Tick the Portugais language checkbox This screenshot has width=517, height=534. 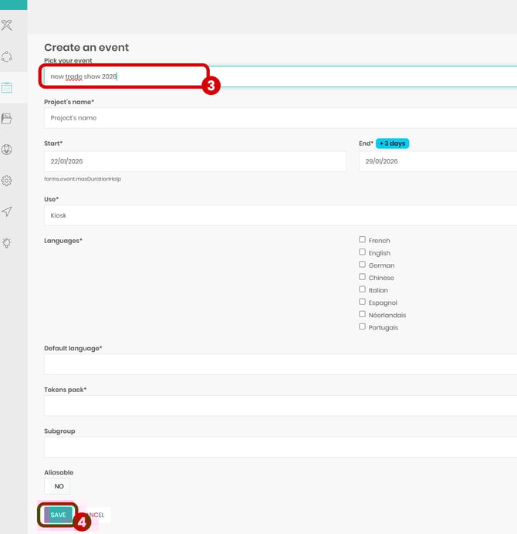click(x=362, y=326)
